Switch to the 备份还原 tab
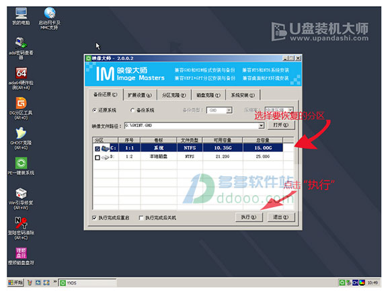The height and width of the screenshot is (296, 390). coord(106,95)
